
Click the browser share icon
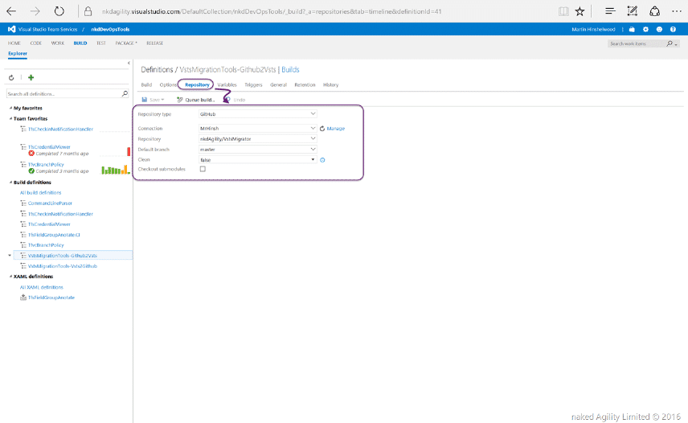[x=655, y=11]
